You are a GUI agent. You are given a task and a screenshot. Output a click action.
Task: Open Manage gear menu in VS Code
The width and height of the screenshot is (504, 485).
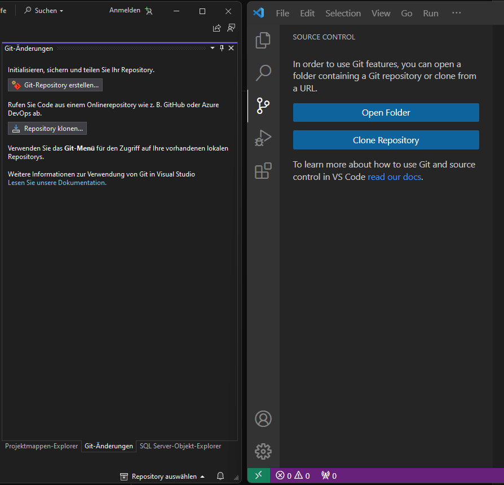pyautogui.click(x=263, y=451)
